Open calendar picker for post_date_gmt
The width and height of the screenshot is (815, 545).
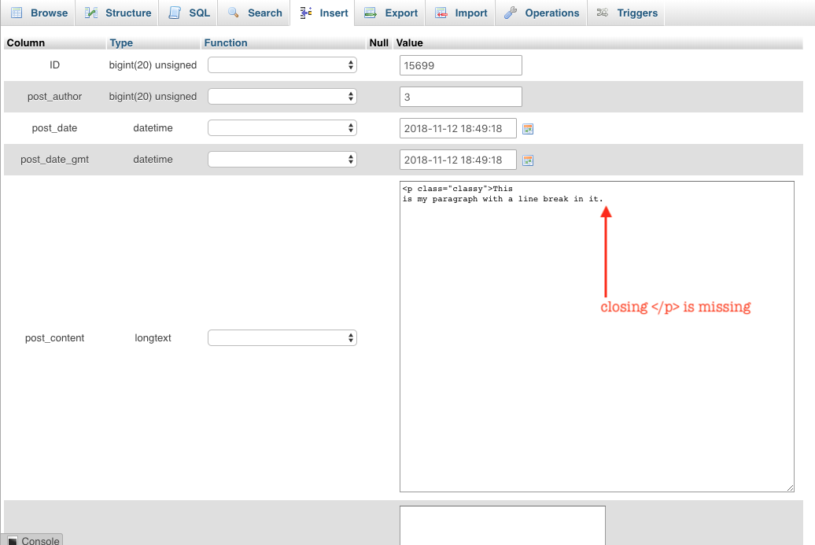point(528,160)
